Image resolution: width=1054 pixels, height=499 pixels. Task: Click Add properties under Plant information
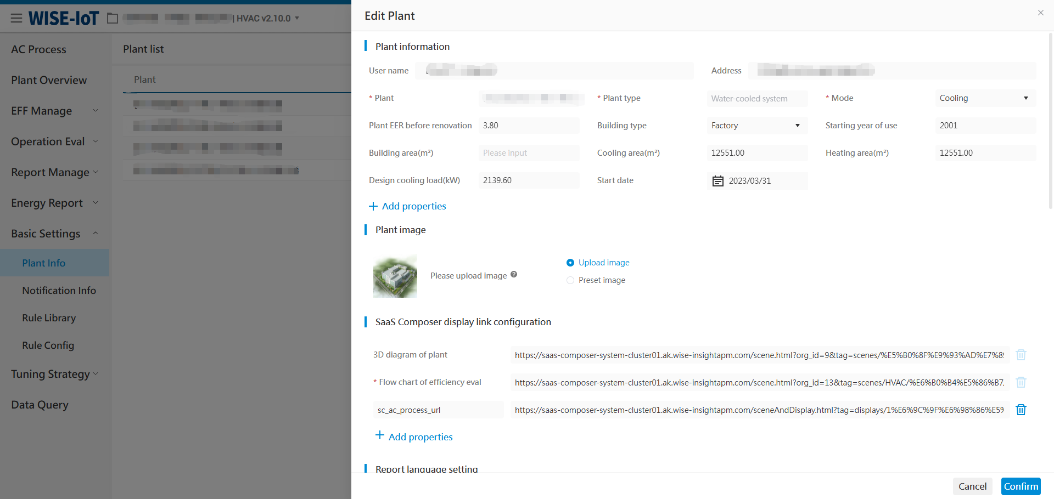pyautogui.click(x=408, y=206)
